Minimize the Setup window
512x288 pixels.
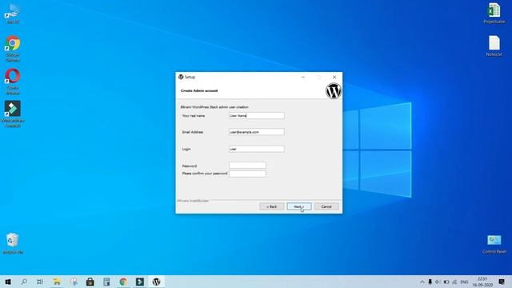[x=303, y=77]
